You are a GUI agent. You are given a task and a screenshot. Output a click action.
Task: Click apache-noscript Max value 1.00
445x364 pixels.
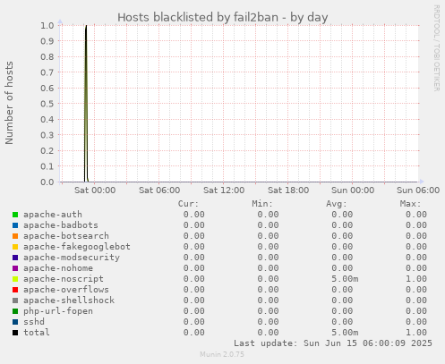[416, 279]
